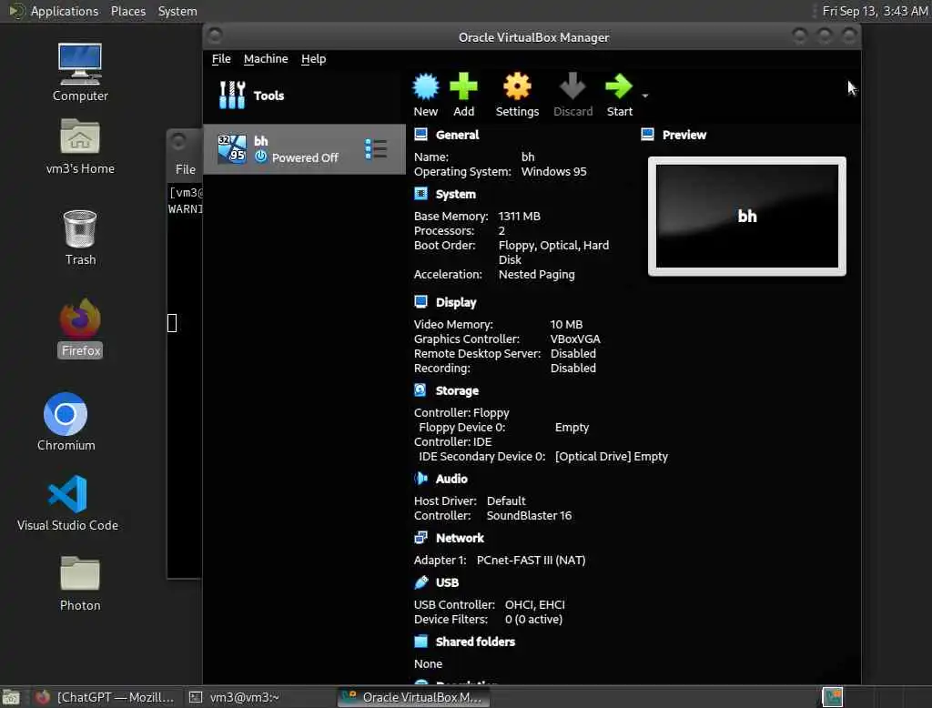Select the Tools icon in the sidebar

(232, 96)
